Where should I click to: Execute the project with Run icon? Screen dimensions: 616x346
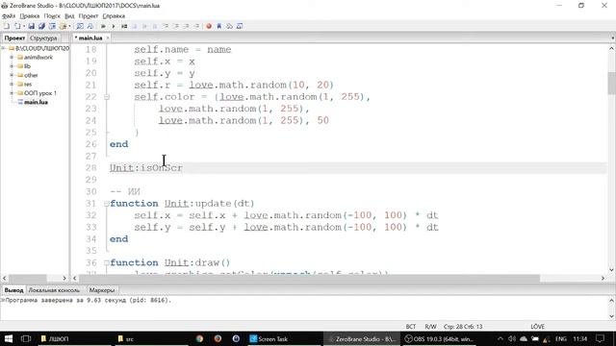click(103, 26)
